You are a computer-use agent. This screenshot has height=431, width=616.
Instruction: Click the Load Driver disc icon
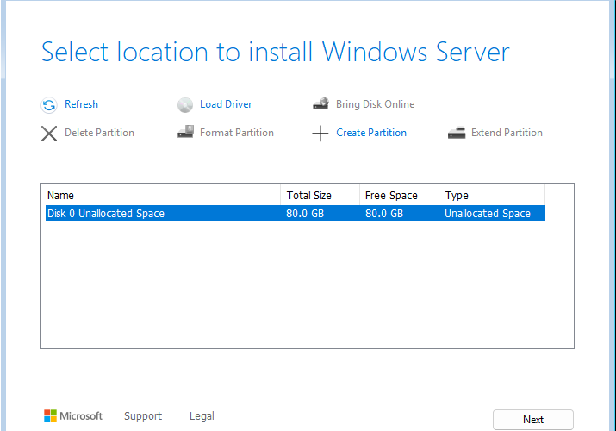coord(185,105)
